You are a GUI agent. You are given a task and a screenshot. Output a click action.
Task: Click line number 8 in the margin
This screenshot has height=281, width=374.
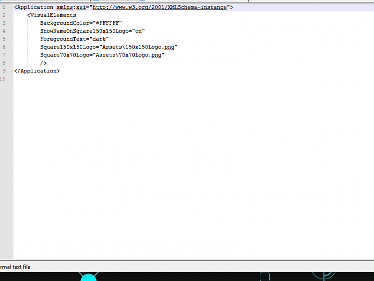[4, 63]
